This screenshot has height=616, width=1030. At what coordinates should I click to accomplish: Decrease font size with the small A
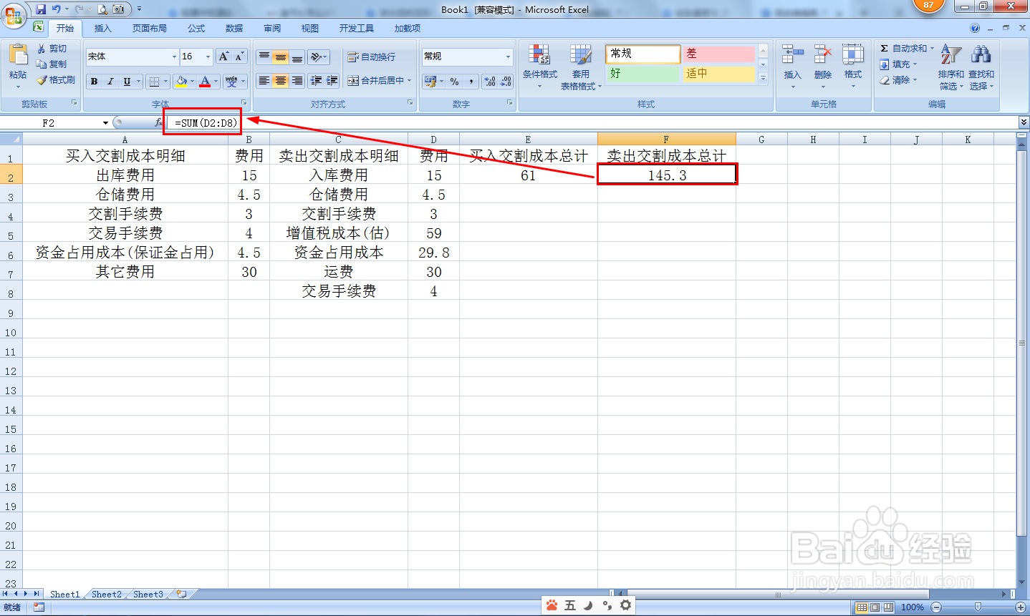[239, 57]
